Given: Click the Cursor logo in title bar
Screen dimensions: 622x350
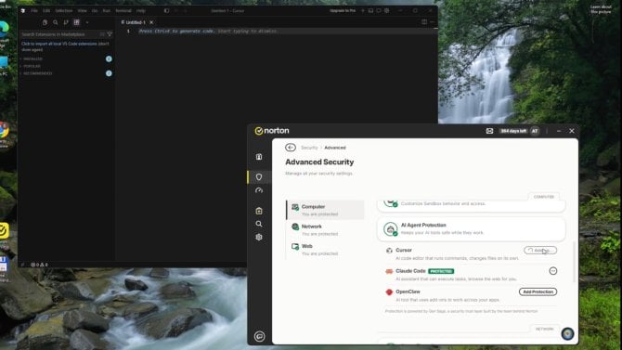Looking at the screenshot, I should 23,11.
